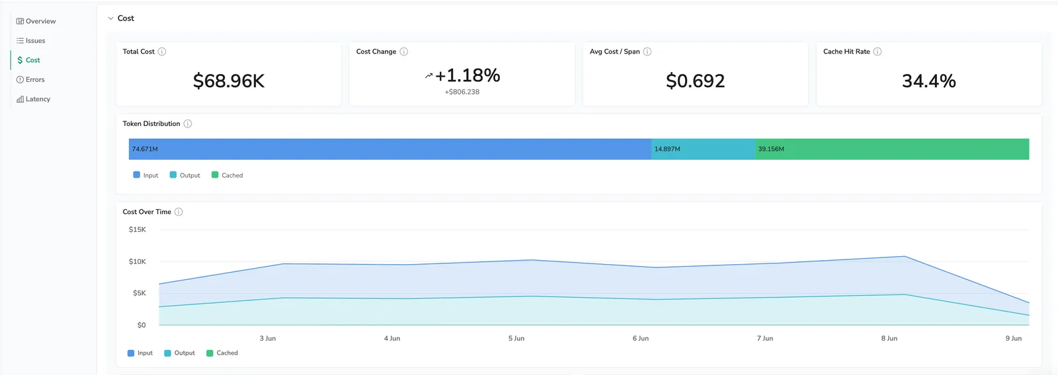
Task: Click the 5 Jun axis label
Action: coord(516,339)
